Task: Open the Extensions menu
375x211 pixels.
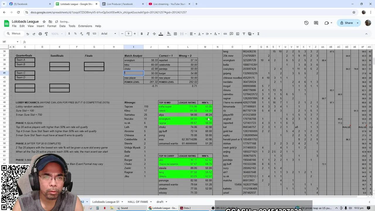Action: 85,26
